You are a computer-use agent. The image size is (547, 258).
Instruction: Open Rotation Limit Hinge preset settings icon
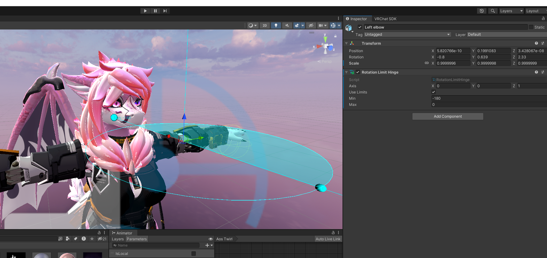(543, 72)
